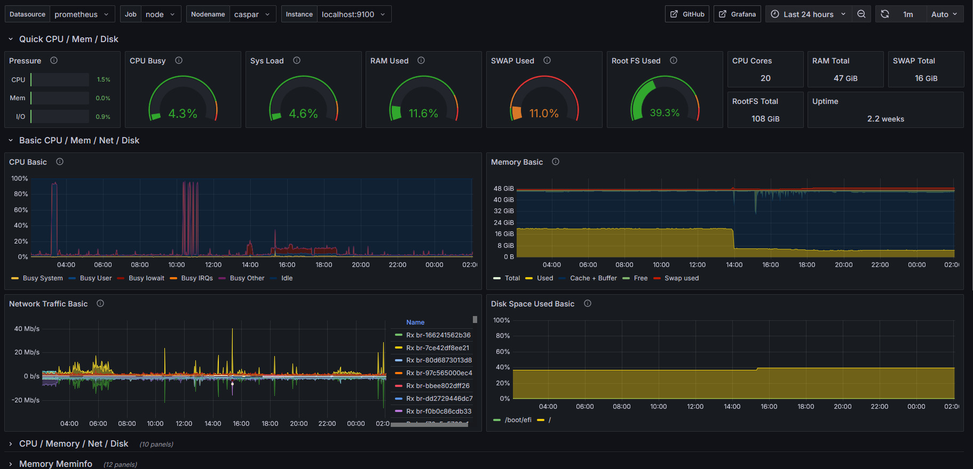Click the info icon beside Memory Basic
973x469 pixels.
coord(556,162)
